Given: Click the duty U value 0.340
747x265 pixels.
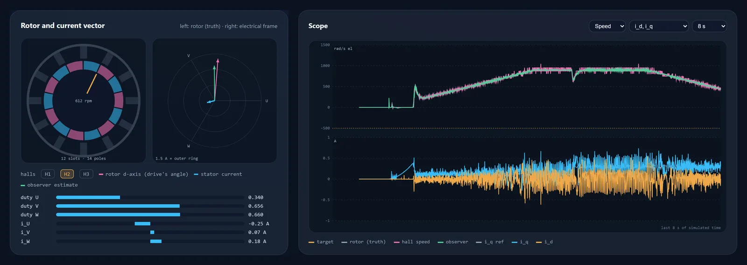Looking at the screenshot, I should coord(256,197).
